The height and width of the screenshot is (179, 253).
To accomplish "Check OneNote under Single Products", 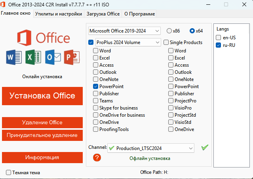I will [x=171, y=79].
